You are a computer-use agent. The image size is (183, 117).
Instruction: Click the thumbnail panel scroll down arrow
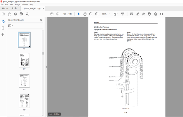43,115
